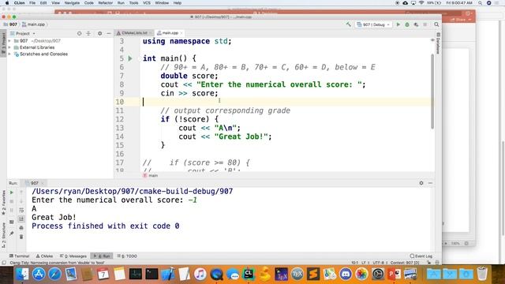Open the Structure side tab

coord(3,235)
